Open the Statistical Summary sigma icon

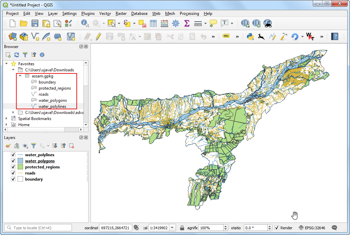(187, 23)
